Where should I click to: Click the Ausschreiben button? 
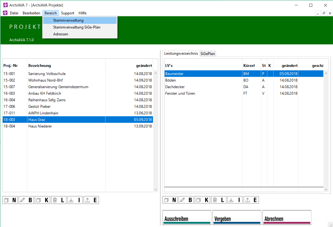[187, 217]
